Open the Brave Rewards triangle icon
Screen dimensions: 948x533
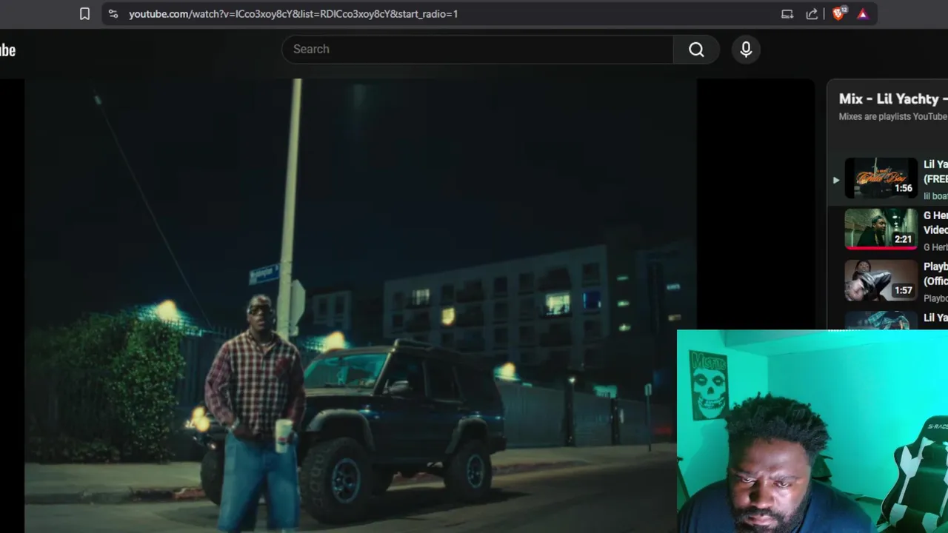862,13
